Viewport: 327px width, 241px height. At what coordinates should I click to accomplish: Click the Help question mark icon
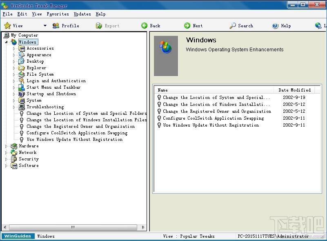point(275,26)
